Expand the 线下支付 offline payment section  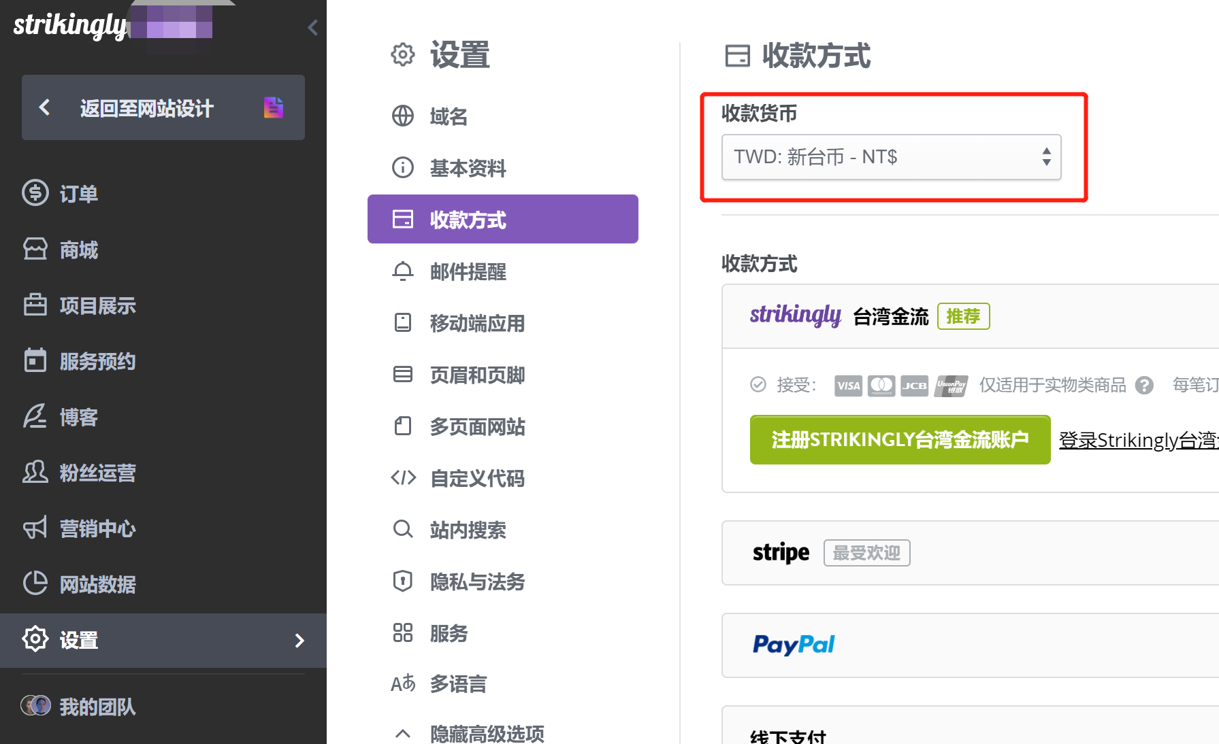tap(970, 726)
